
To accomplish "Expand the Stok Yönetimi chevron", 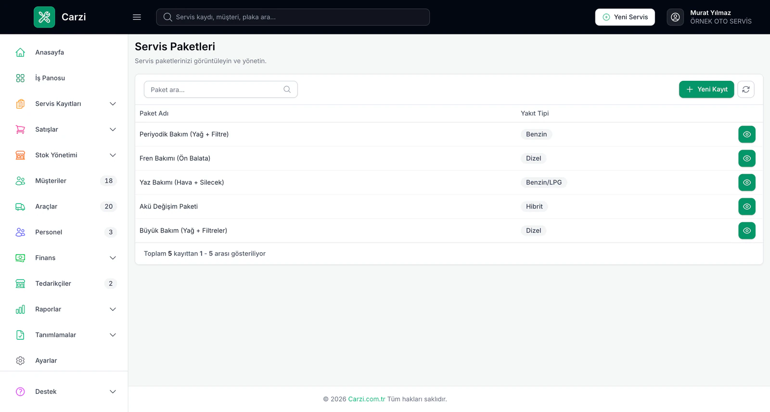I will (x=113, y=155).
